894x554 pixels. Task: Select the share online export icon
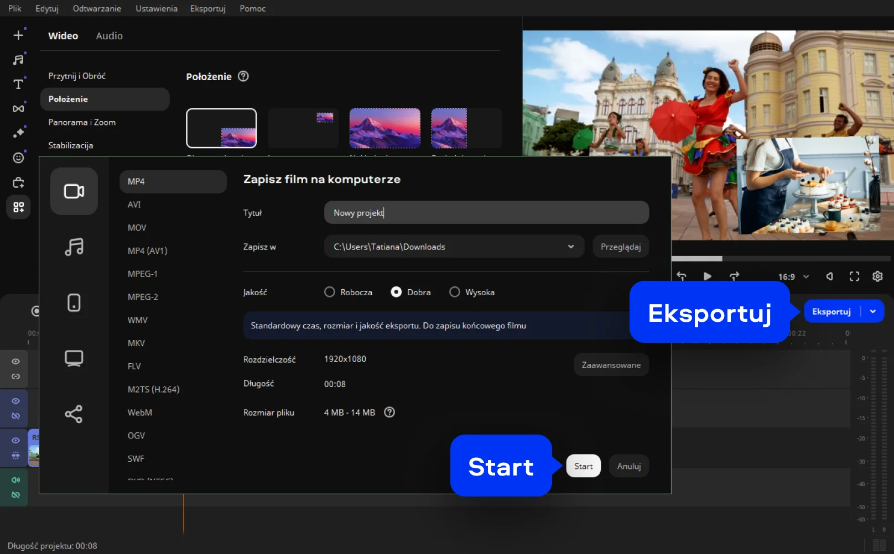coord(74,414)
